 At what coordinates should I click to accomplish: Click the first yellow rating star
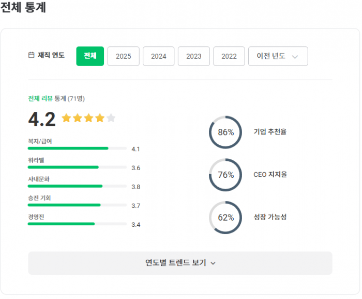click(66, 118)
